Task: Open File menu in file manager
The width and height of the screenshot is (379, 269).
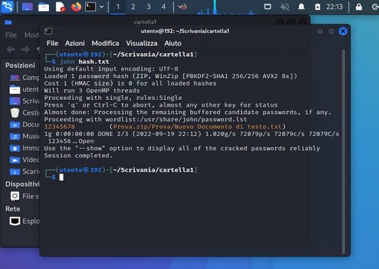Action: click(11, 35)
